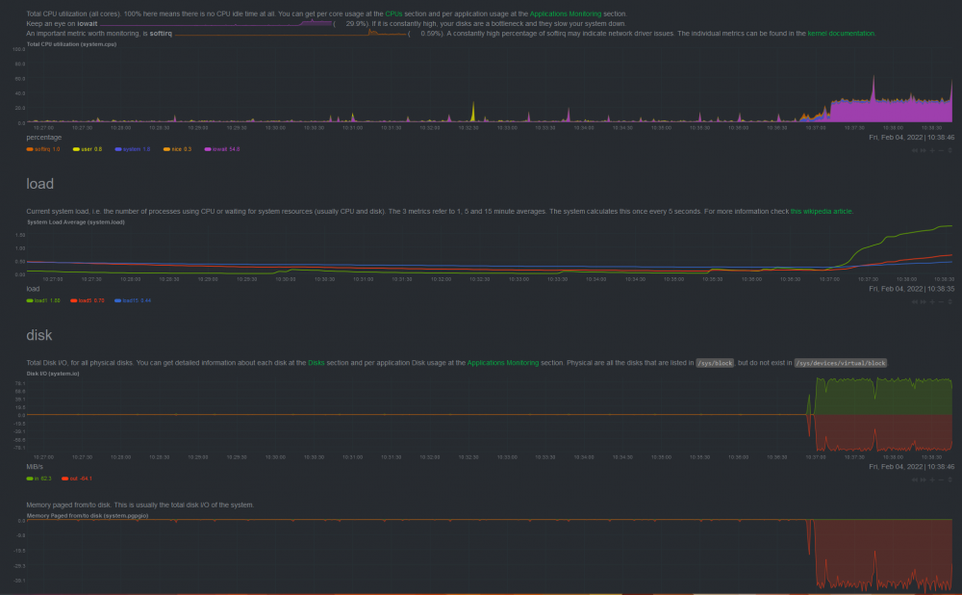Click the 'MiB/s' unit label
The width and height of the screenshot is (962, 595).
coord(35,467)
